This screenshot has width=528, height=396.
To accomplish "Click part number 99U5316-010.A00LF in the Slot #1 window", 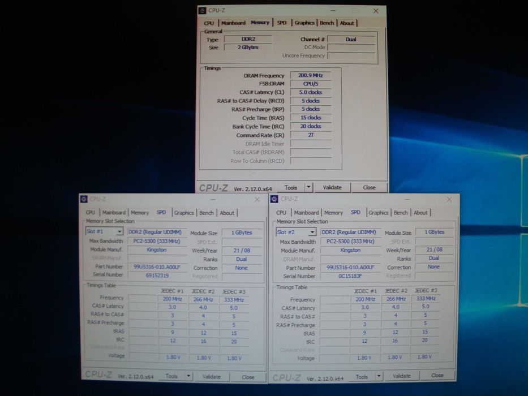I will [157, 267].
